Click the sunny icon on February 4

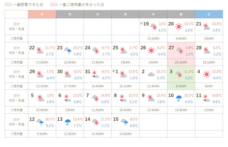coord(206,74)
